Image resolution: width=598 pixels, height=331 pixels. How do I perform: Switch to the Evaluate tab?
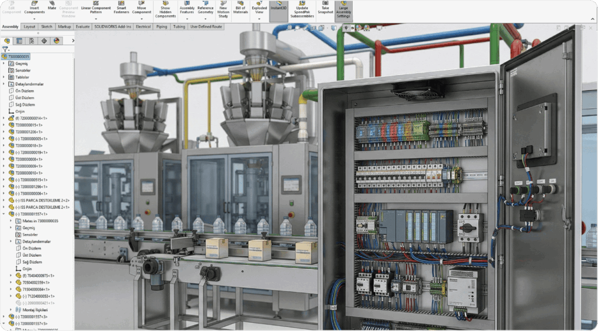point(82,27)
